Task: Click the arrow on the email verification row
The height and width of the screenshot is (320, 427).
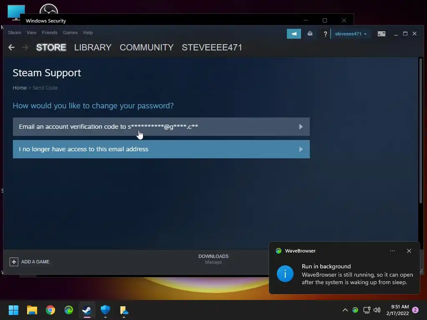Action: pyautogui.click(x=301, y=127)
